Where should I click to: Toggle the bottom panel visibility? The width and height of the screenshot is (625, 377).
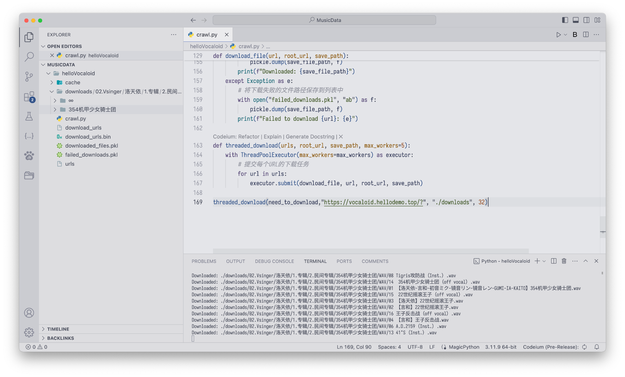(576, 20)
